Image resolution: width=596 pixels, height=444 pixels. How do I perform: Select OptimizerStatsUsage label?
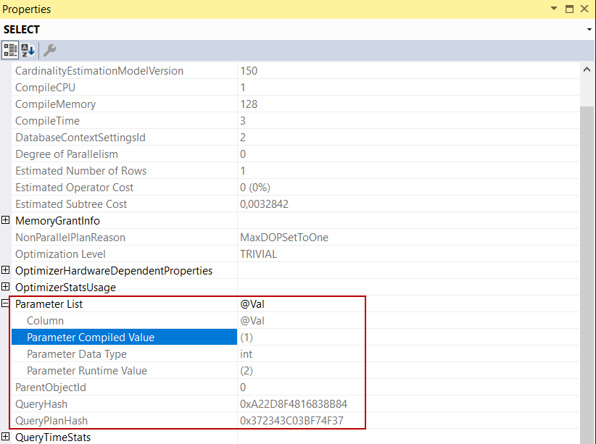[65, 288]
